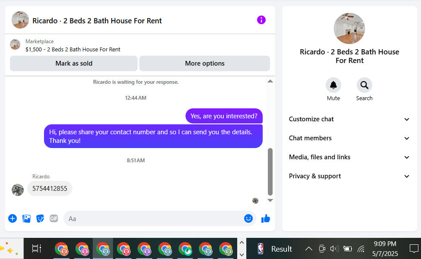Click listing thumbnail in chat header
The height and width of the screenshot is (259, 421).
20,20
